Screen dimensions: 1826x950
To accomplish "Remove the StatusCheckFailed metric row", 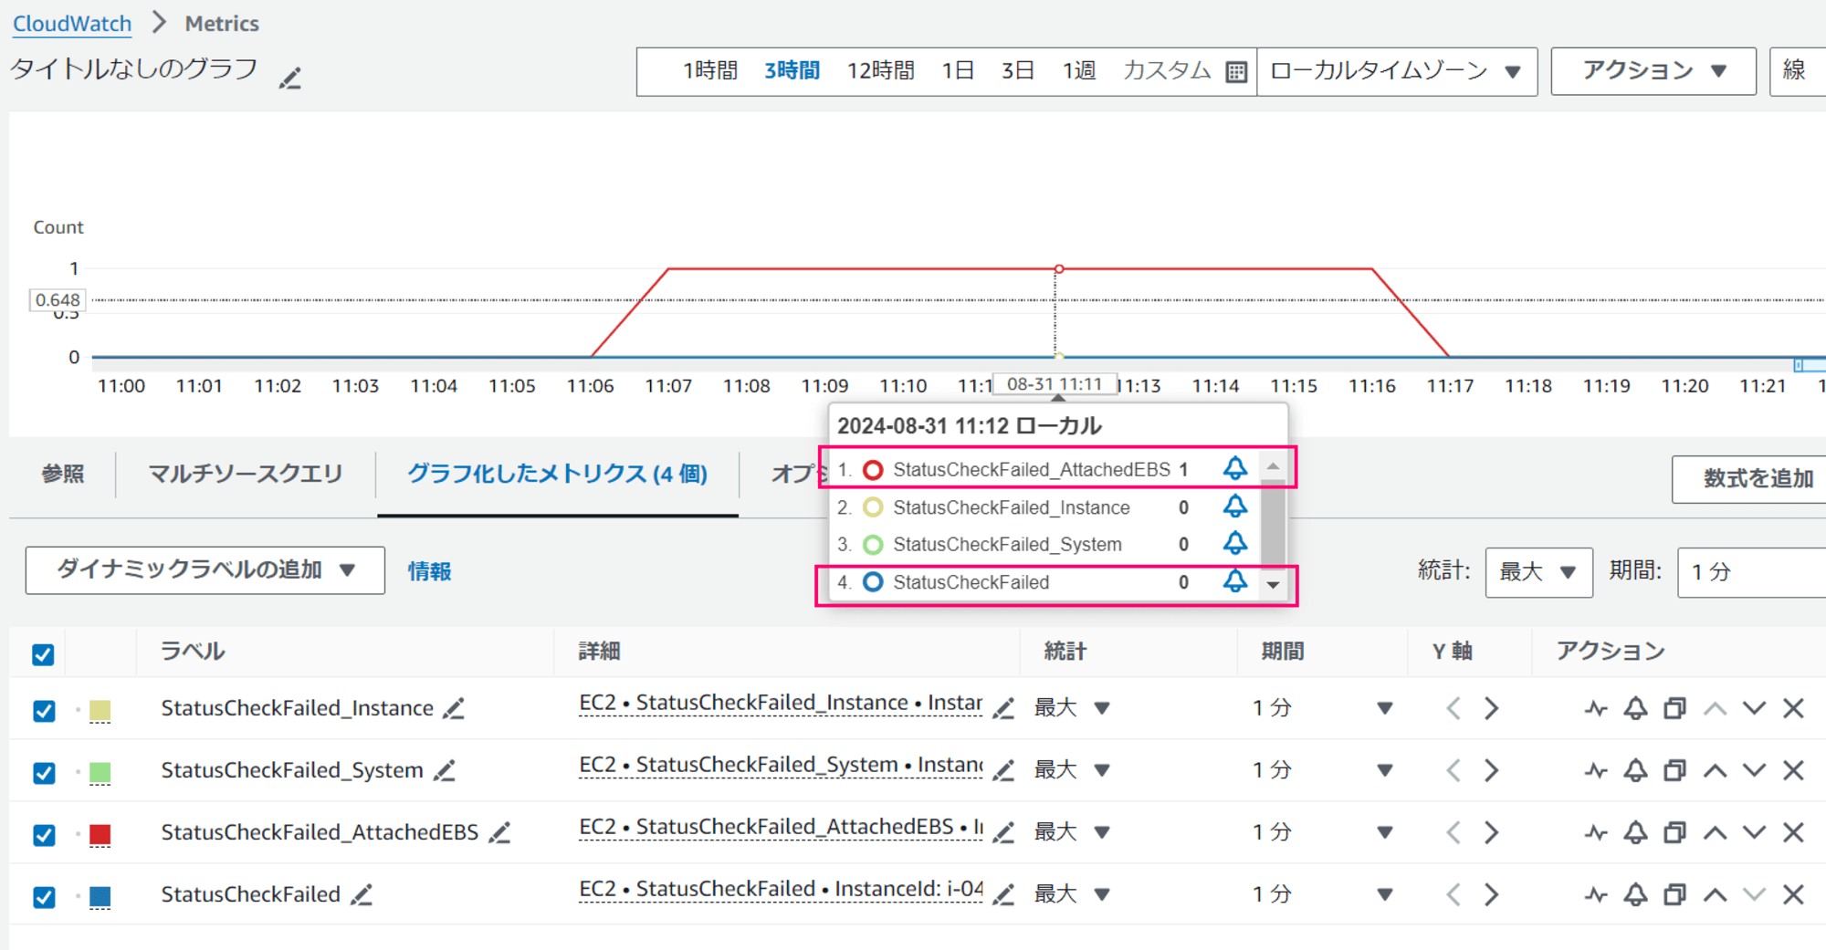I will 1793,894.
